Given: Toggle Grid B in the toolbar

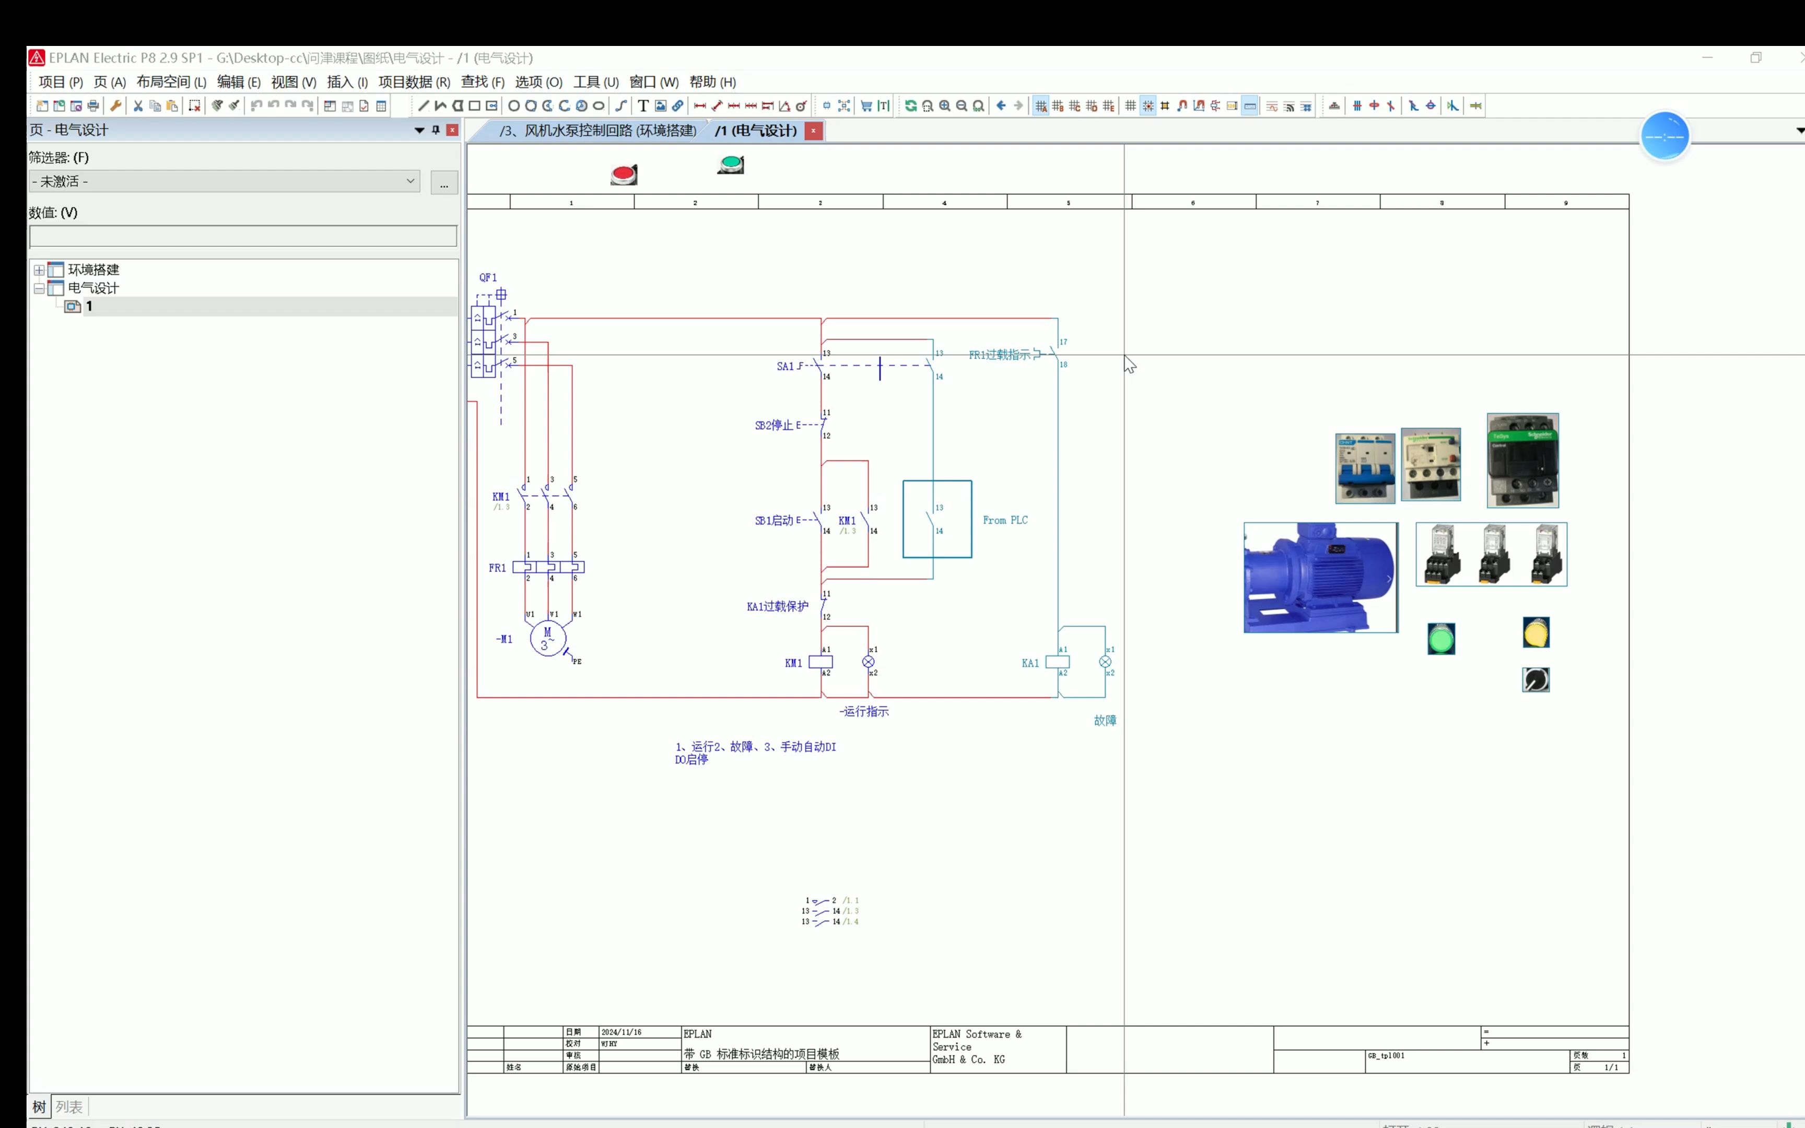Looking at the screenshot, I should [1058, 106].
